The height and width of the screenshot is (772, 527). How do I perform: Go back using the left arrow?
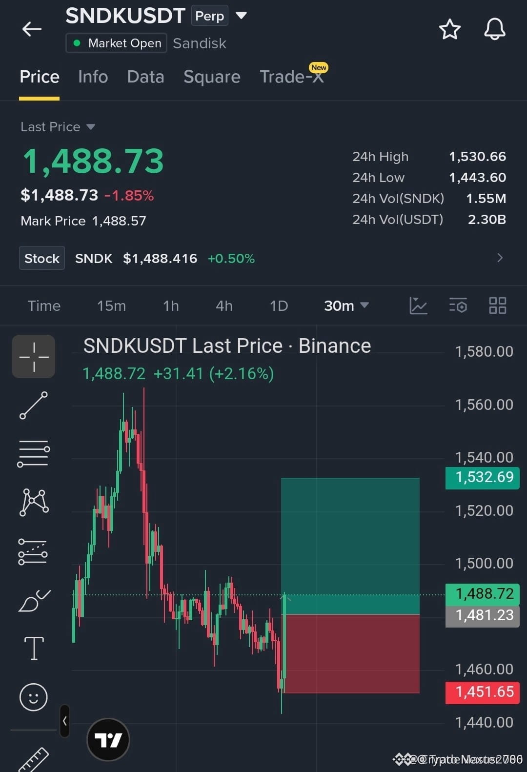click(x=32, y=29)
